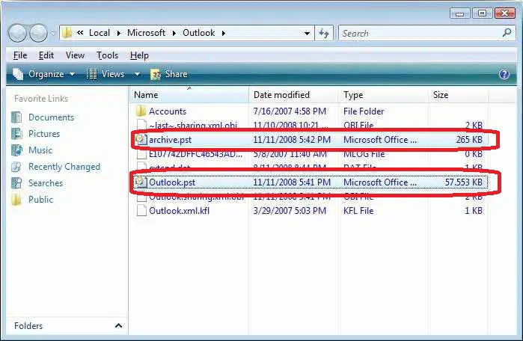The width and height of the screenshot is (523, 341).
Task: Open the View menu
Action: pyautogui.click(x=75, y=55)
